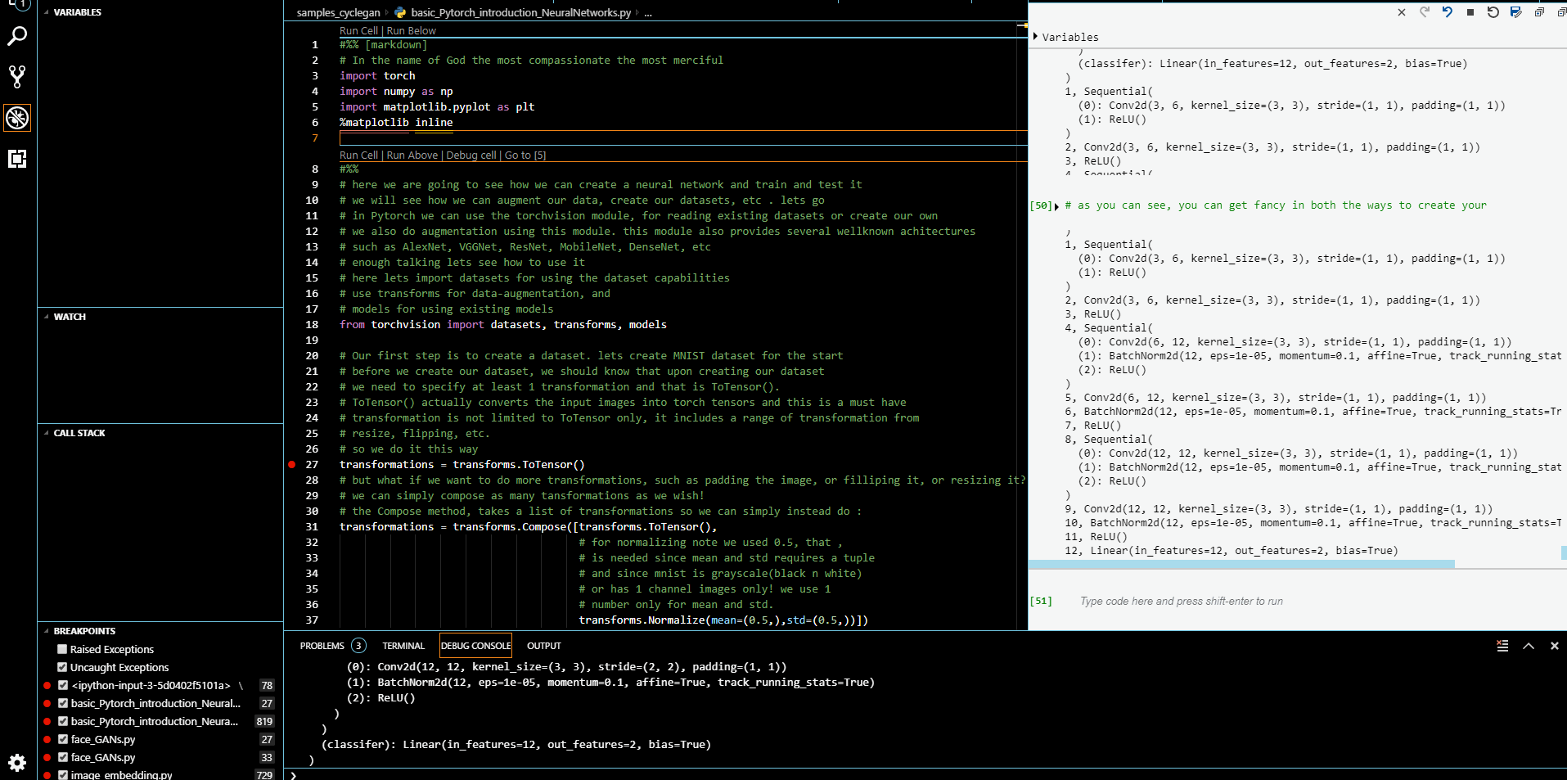This screenshot has height=780, width=1567.
Task: Click line number 31 in gutter
Action: pos(312,526)
